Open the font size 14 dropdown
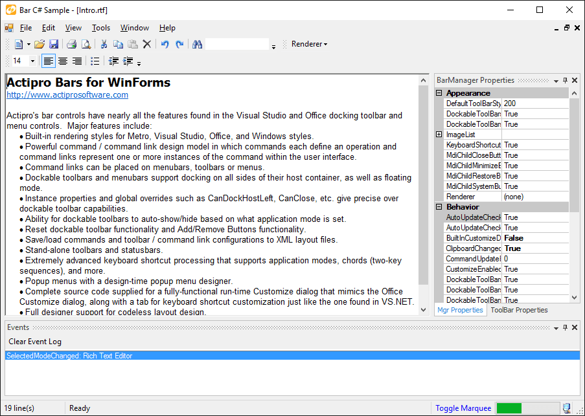This screenshot has width=585, height=416. click(32, 61)
